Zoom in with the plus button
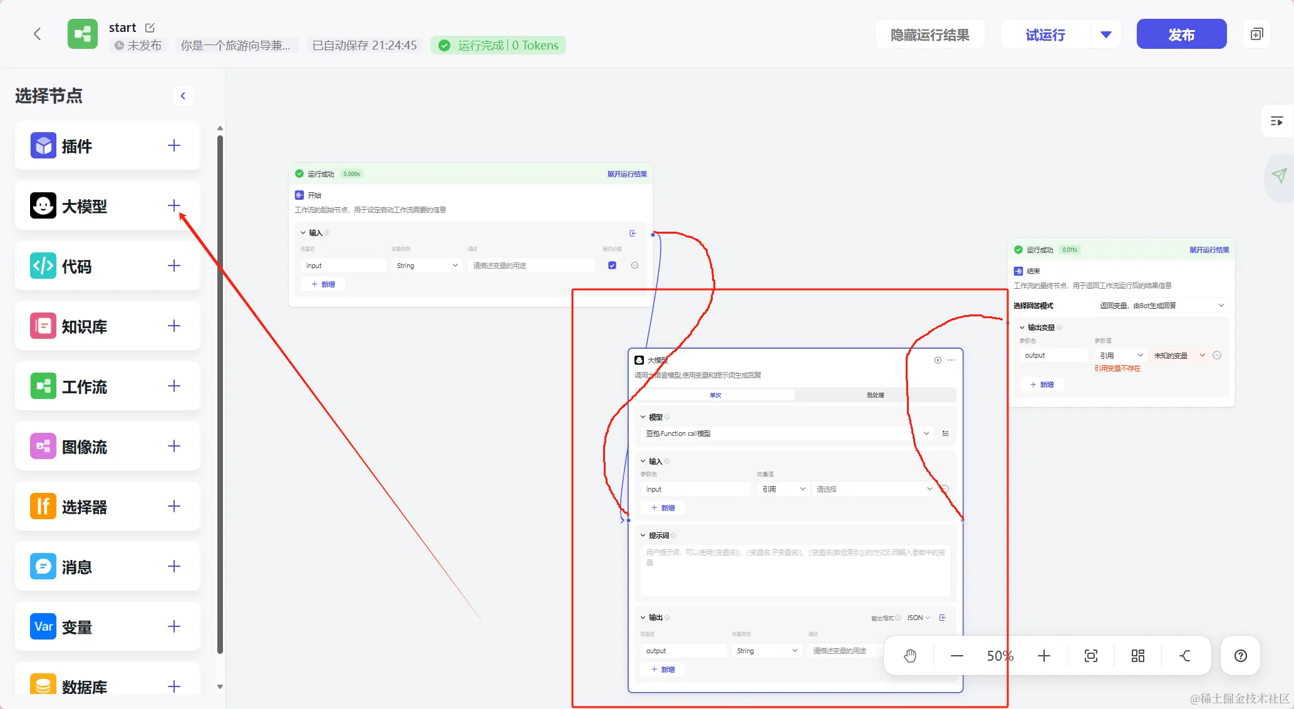Viewport: 1294px width, 709px height. [x=1044, y=656]
